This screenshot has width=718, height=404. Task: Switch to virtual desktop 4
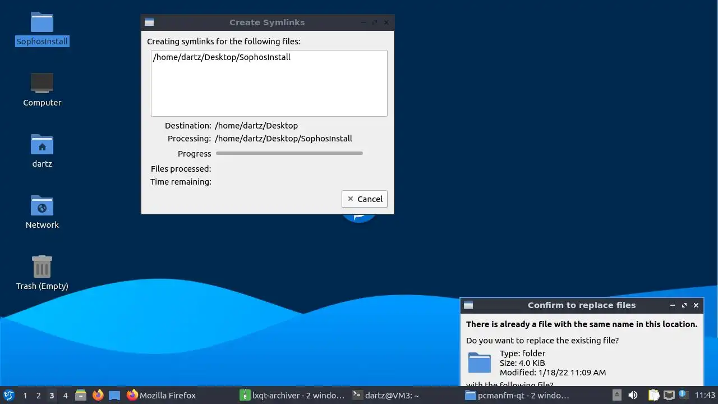65,395
